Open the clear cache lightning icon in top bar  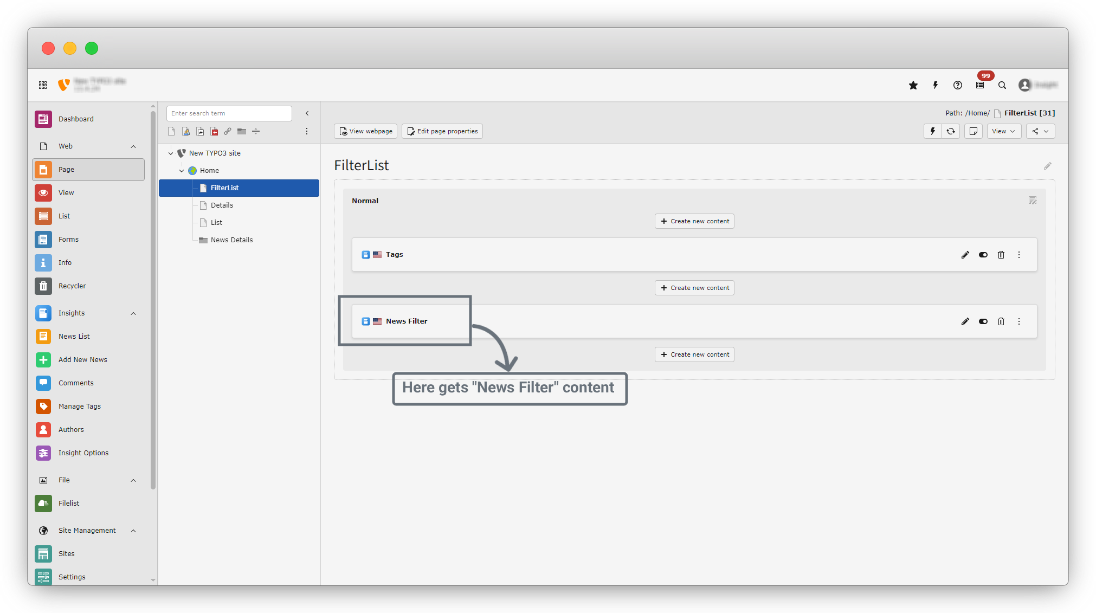pos(935,85)
